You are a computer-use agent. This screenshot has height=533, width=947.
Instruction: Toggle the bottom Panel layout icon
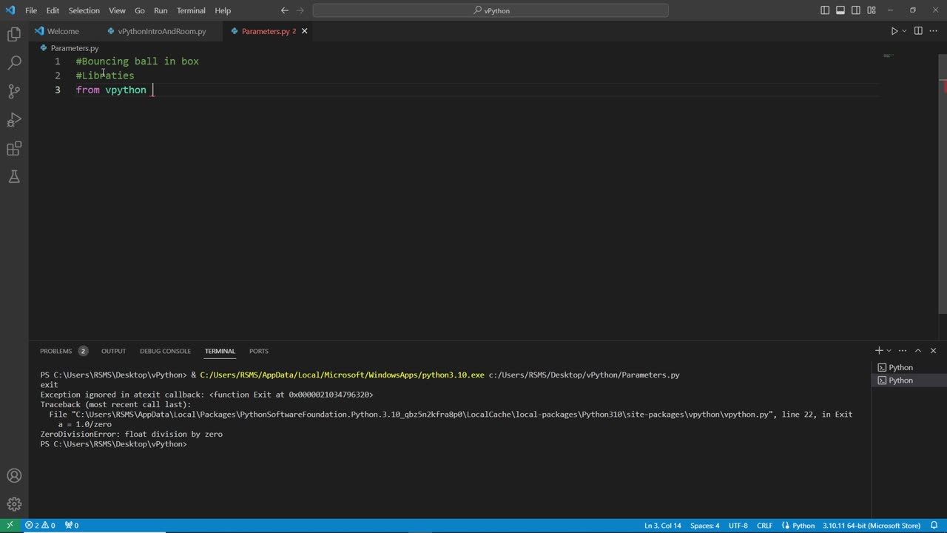(x=840, y=10)
